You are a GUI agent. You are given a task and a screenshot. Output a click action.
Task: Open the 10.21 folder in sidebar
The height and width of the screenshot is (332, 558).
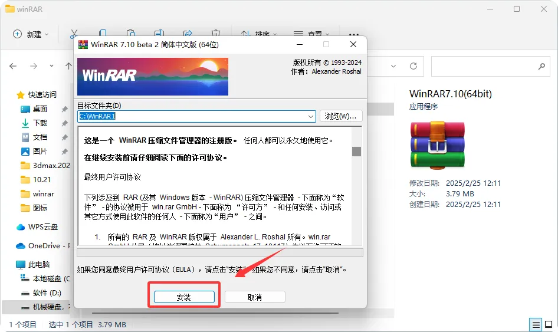pos(35,180)
